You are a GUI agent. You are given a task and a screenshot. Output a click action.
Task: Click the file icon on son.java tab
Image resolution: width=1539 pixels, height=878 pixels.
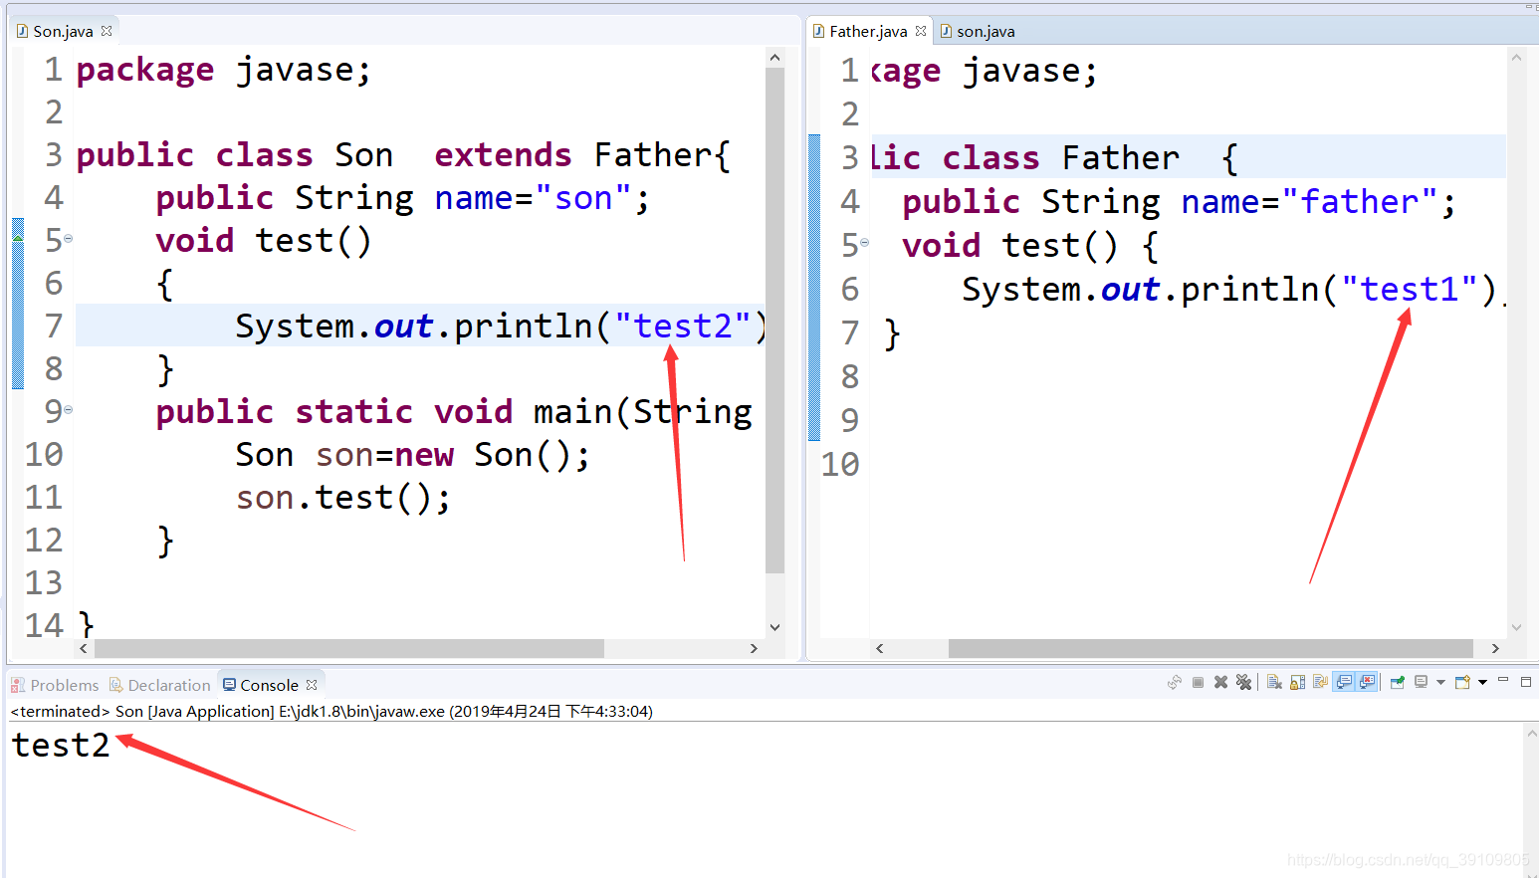946,31
